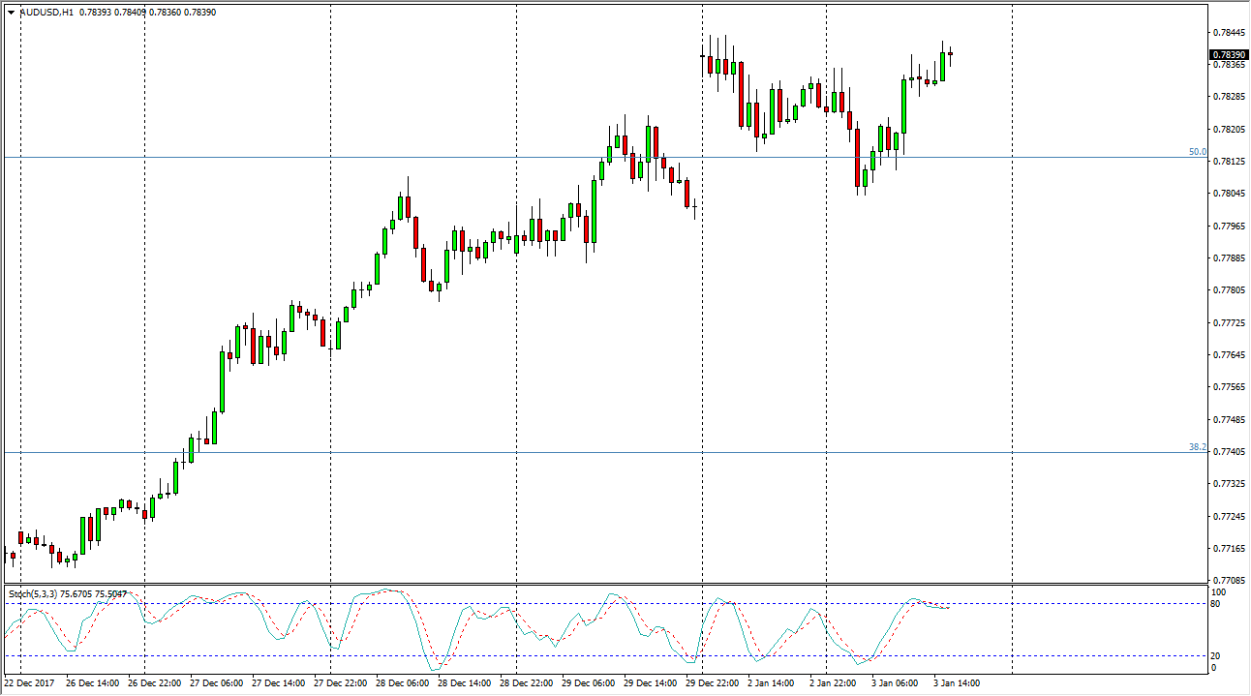The height and width of the screenshot is (696, 1251).
Task: Click the 28 Dec 06:00 time label
Action: tap(403, 682)
